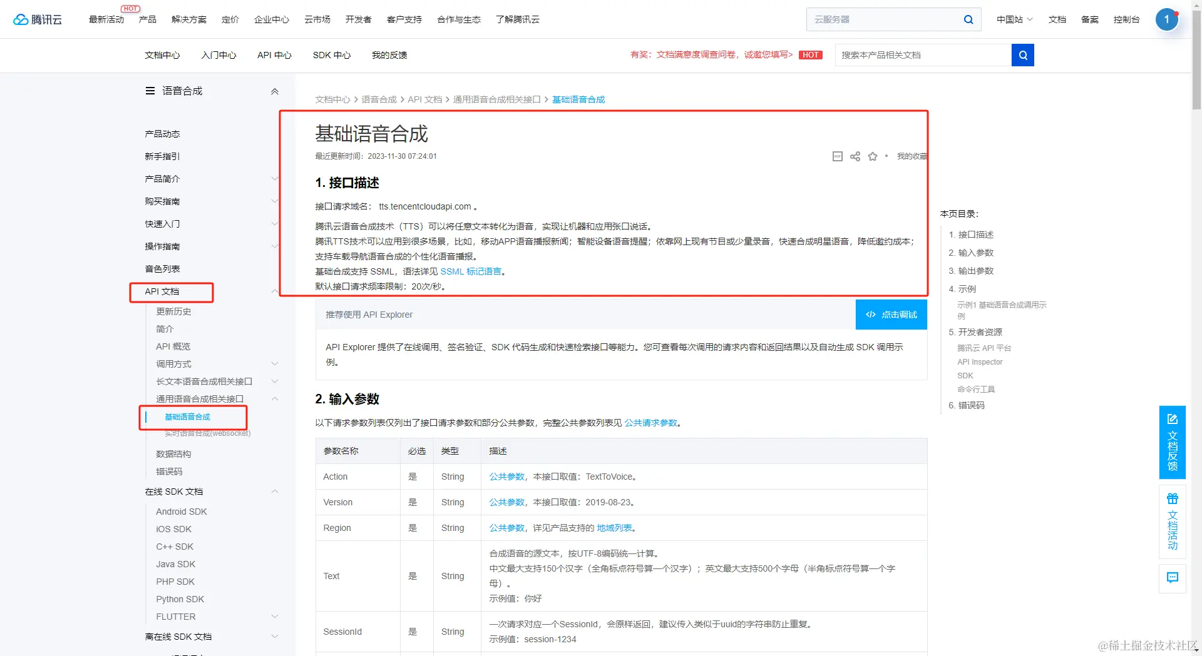Image resolution: width=1202 pixels, height=656 pixels.
Task: Collapse 通用语音合成相关接口 subsection
Action: click(274, 399)
